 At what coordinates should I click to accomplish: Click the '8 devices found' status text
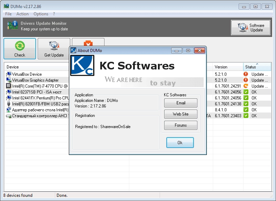[18, 195]
